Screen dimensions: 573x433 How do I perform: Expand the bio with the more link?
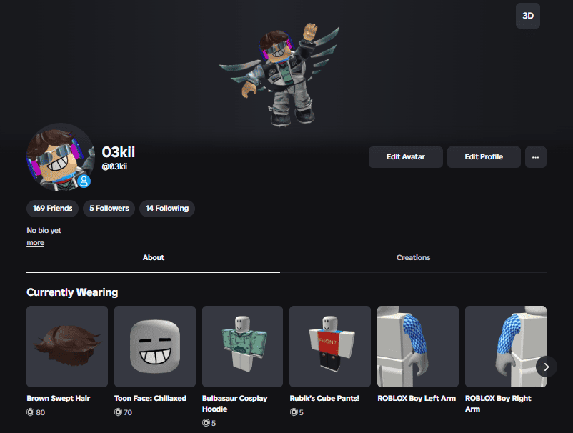pyautogui.click(x=36, y=243)
